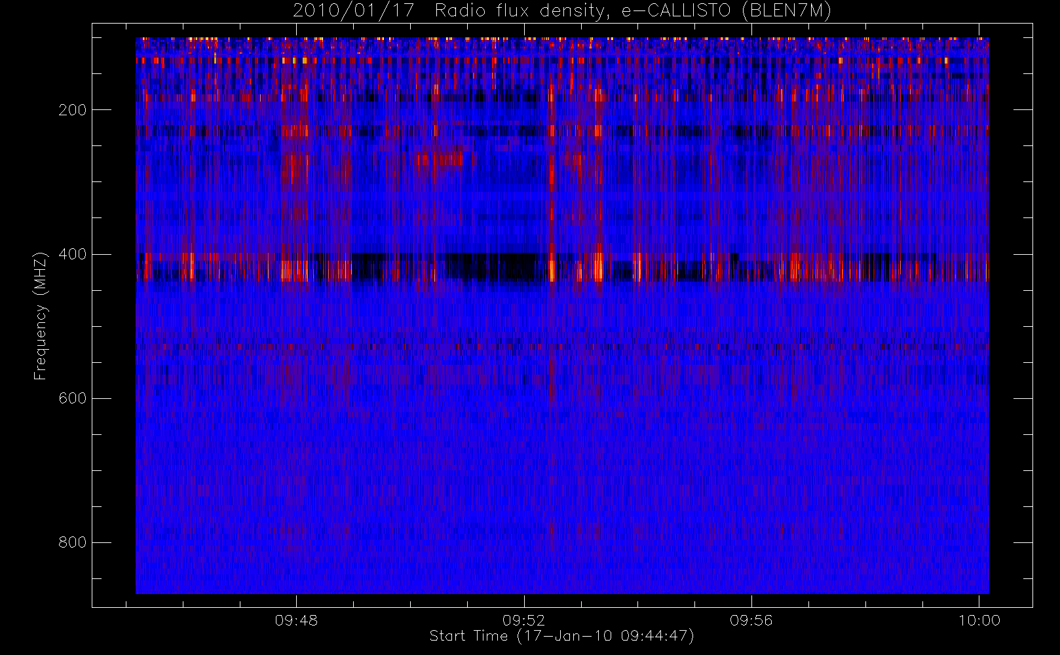Click the 200 frequency tick label
This screenshot has height=655, width=1060.
[73, 110]
